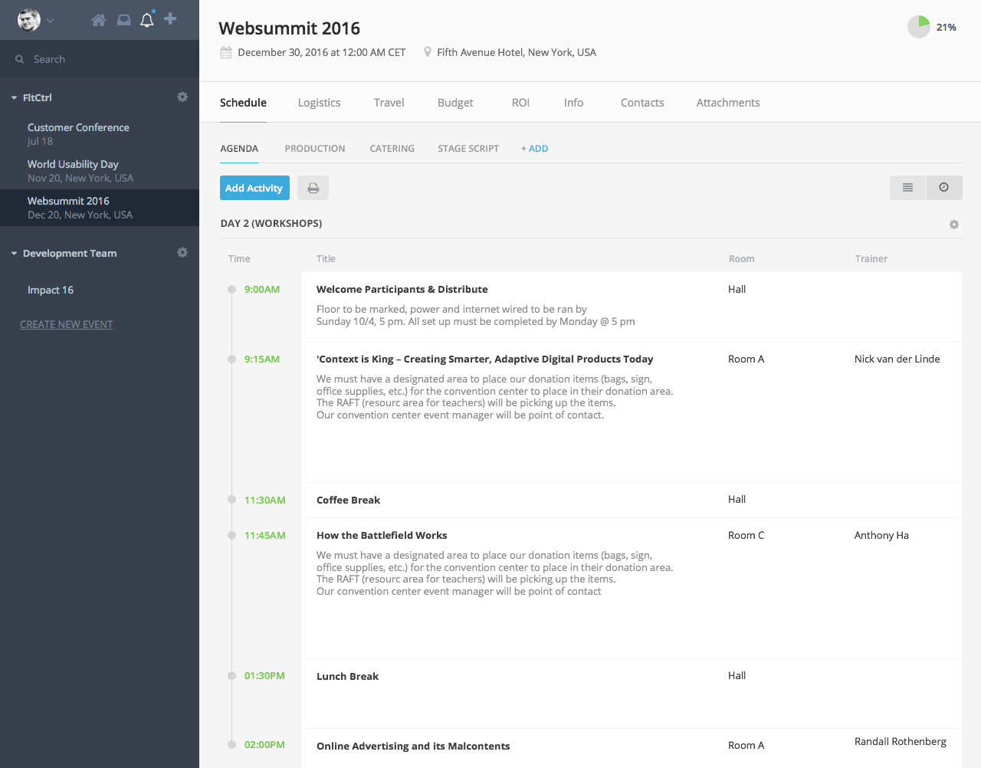Click the plus icon to create something new
This screenshot has height=768, width=981.
coord(169,19)
